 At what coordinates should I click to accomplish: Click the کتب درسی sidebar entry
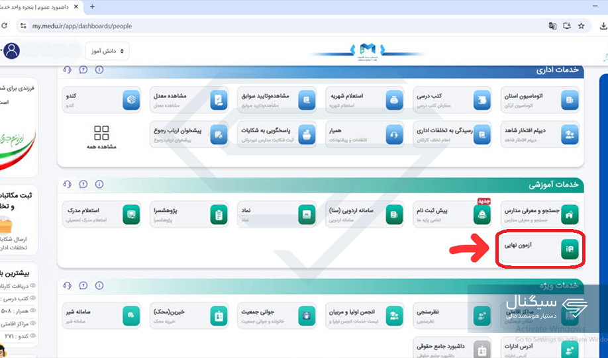(x=18, y=298)
